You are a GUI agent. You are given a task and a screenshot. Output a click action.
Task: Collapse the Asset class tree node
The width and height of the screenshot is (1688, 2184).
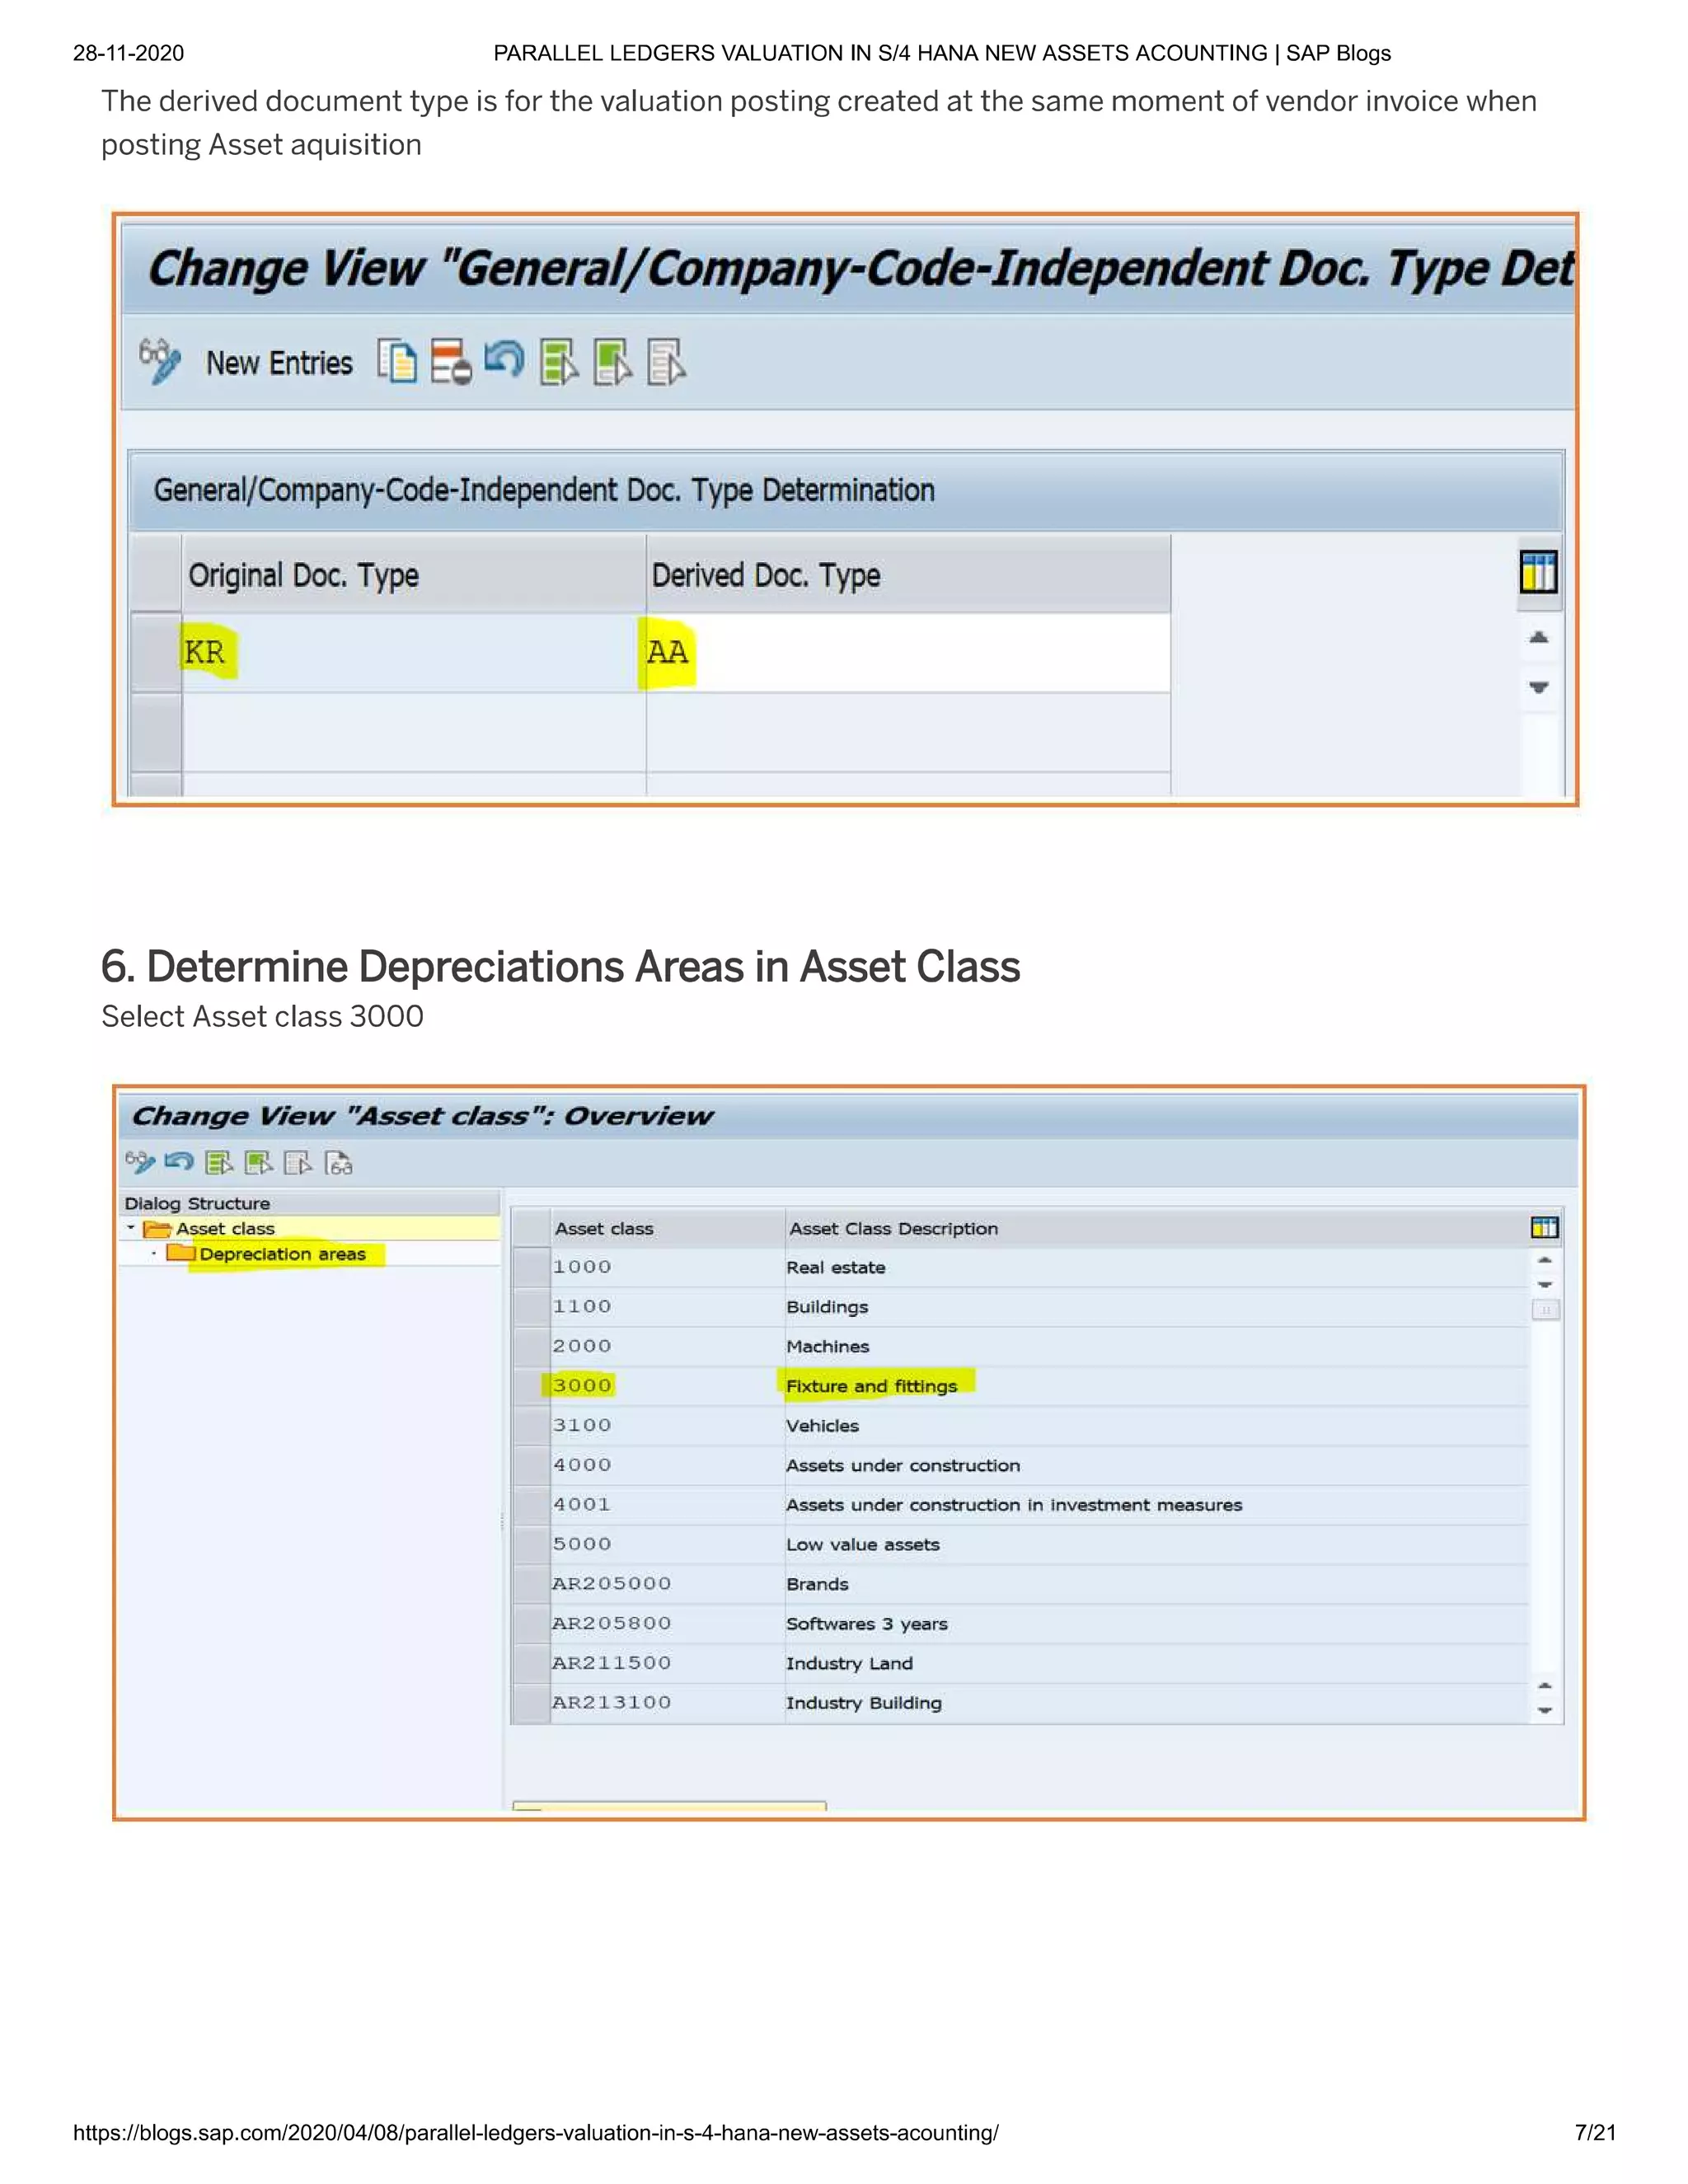point(131,1228)
